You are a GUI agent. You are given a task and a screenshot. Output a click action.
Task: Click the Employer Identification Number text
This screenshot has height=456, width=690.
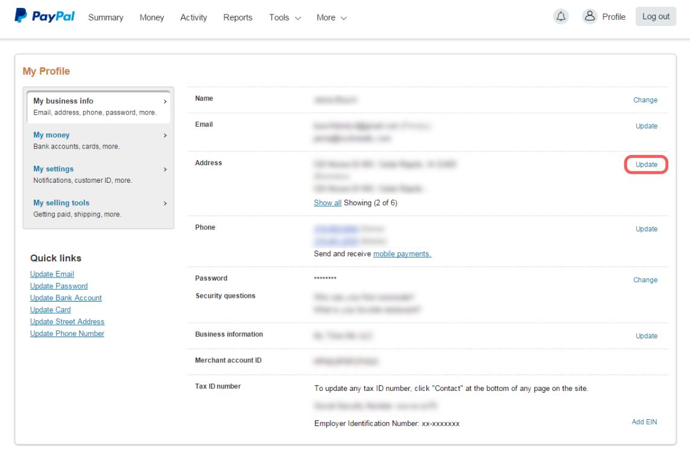[x=387, y=423]
